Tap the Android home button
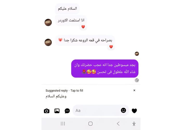 pyautogui.click(x=90, y=123)
